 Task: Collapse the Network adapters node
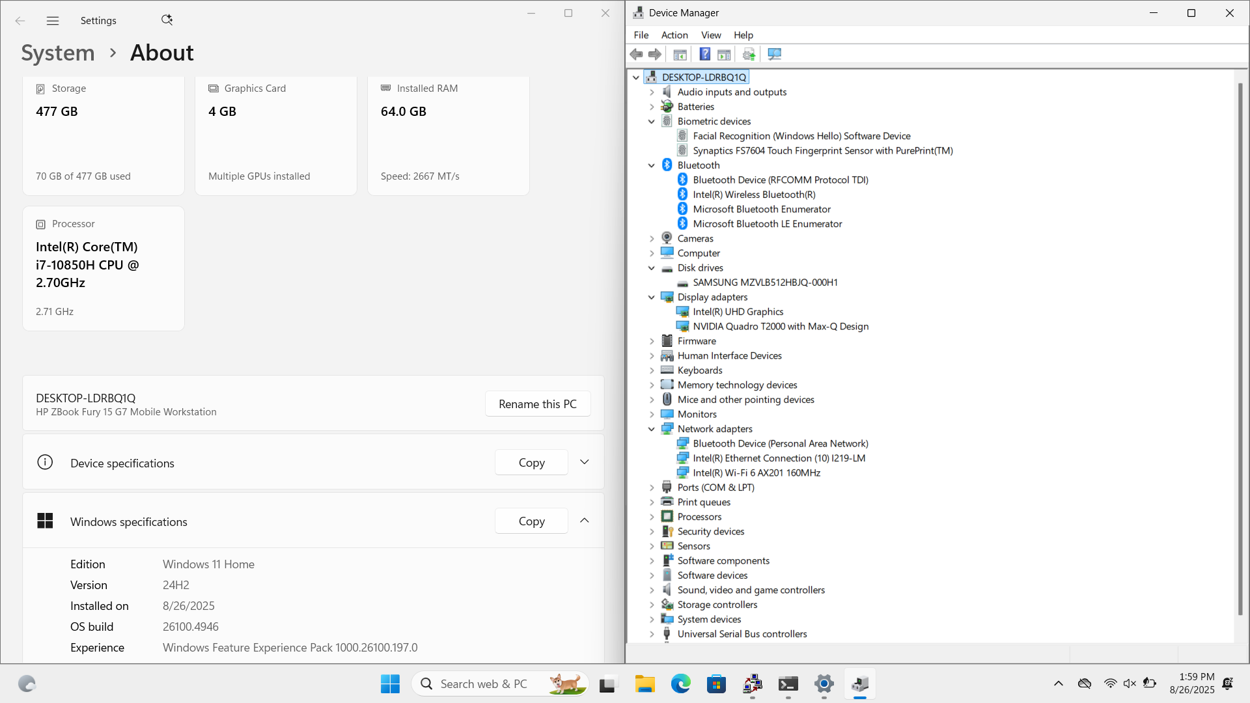pyautogui.click(x=652, y=429)
